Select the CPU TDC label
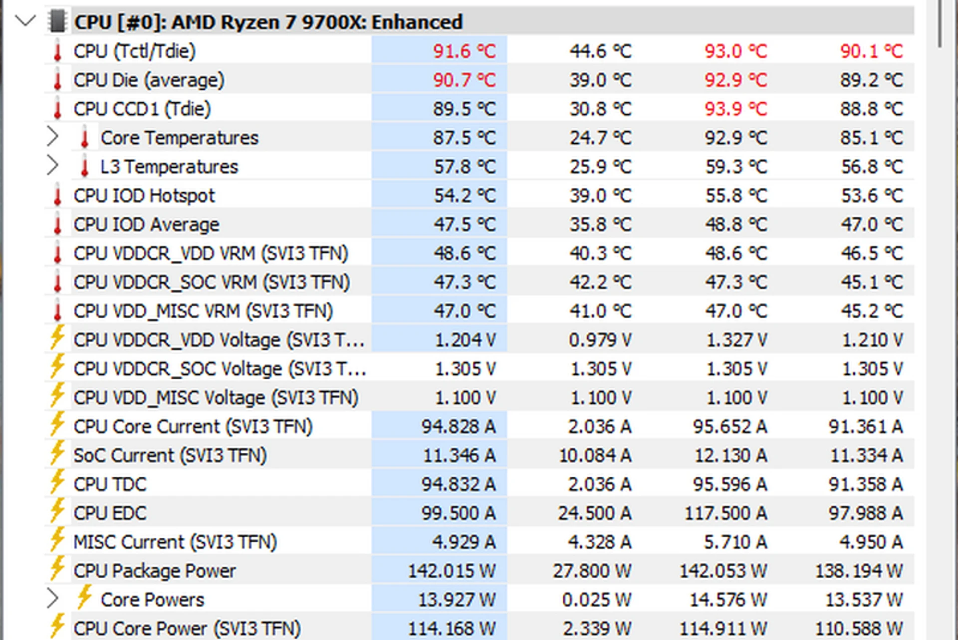Image resolution: width=958 pixels, height=640 pixels. (x=110, y=485)
